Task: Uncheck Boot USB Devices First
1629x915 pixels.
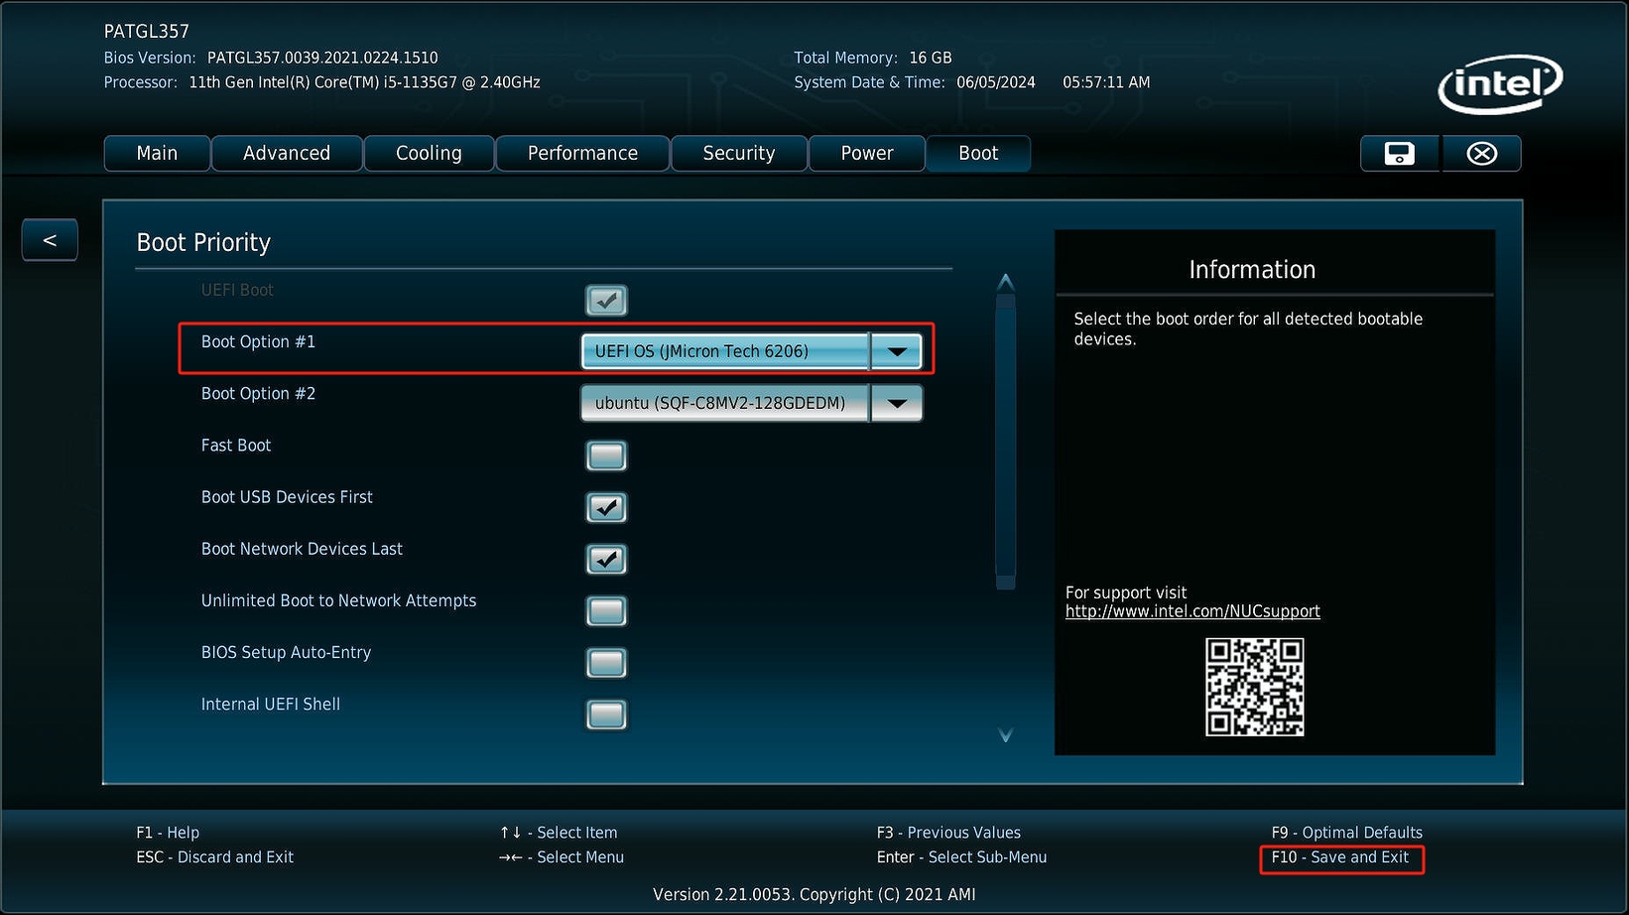Action: click(x=606, y=507)
